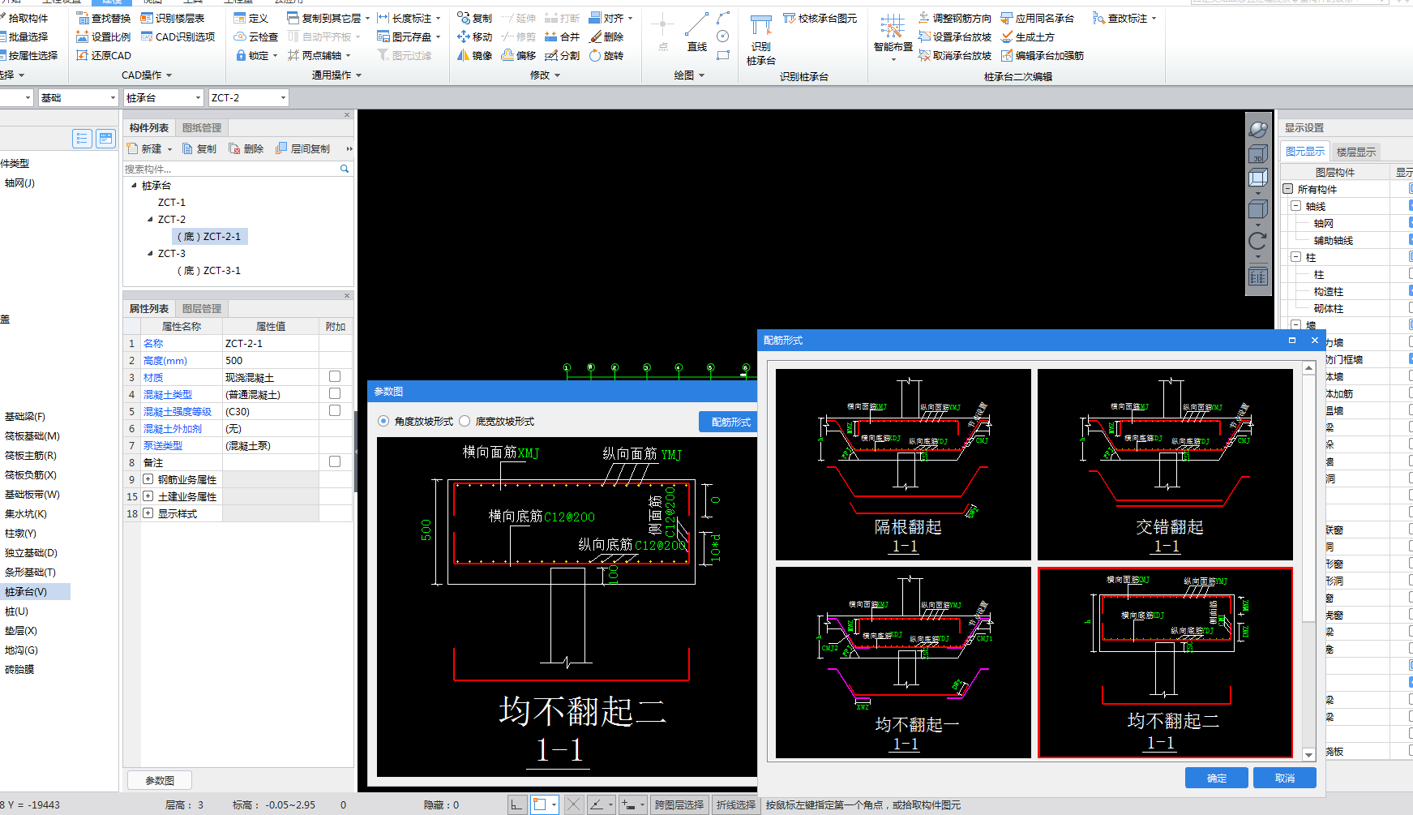Image resolution: width=1413 pixels, height=815 pixels.
Task: Toggle 附加 checkbox for 混凝土强度等级 row
Action: point(335,410)
